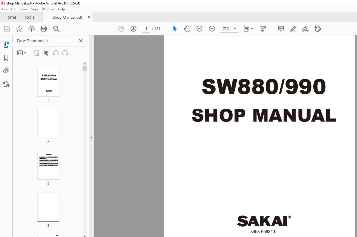Open thumbnails options dropdown menu
The image size is (357, 237).
(22, 53)
